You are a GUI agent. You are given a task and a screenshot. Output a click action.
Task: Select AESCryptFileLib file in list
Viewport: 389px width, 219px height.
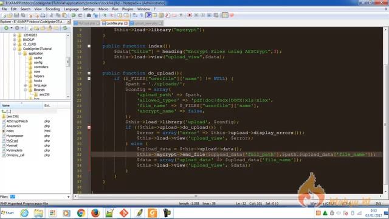17,121
